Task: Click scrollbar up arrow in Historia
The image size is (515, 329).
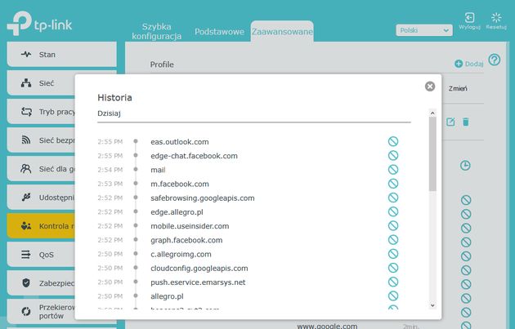Action: (x=432, y=113)
